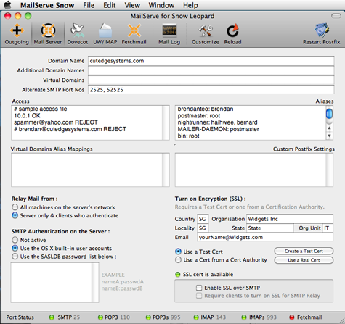Click the Country field containing SG
Viewport: 345px width, 324px height.
click(203, 219)
